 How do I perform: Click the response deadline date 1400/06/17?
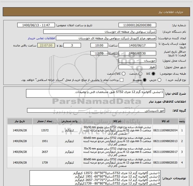137,45
